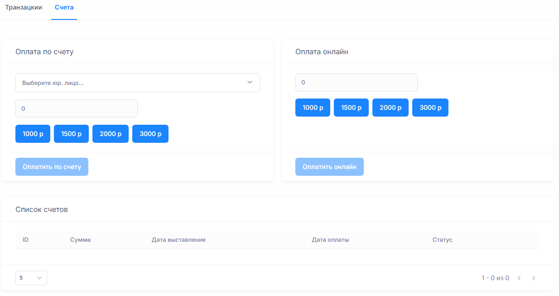
Task: Go to next page with right chevron
Action: [534, 278]
